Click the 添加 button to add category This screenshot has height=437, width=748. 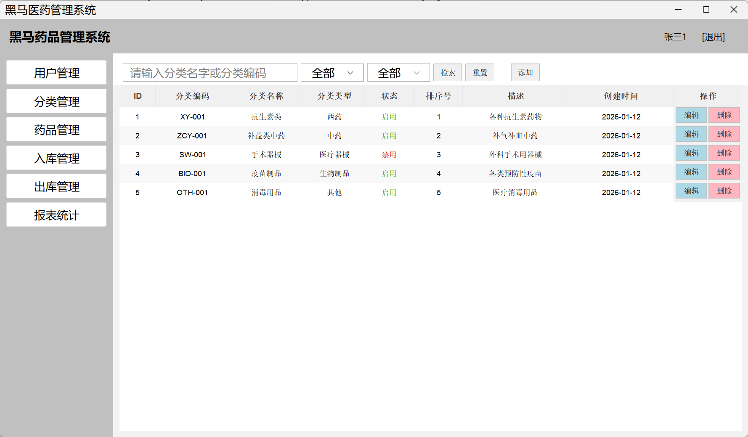525,73
